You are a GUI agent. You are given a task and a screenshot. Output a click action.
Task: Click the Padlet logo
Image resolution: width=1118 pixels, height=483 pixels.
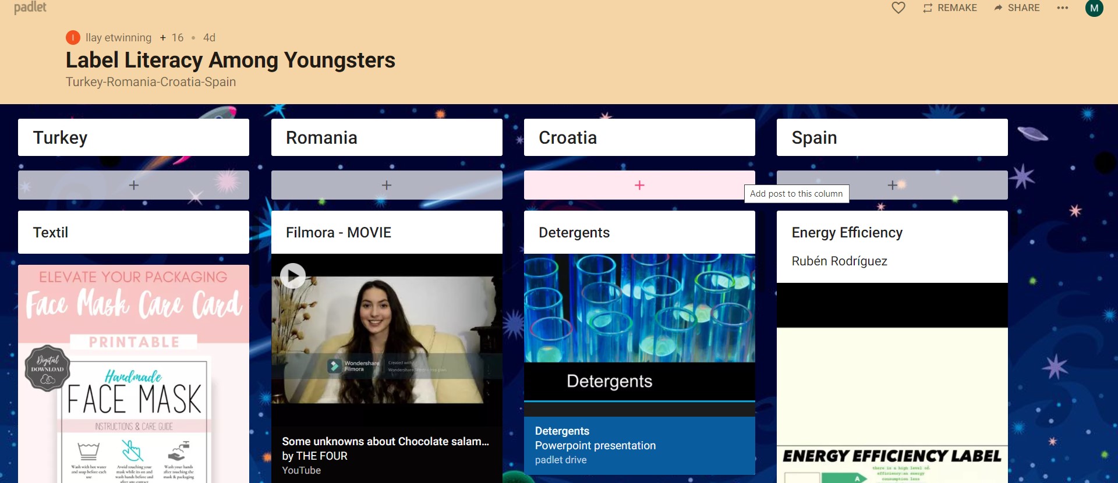[x=30, y=8]
